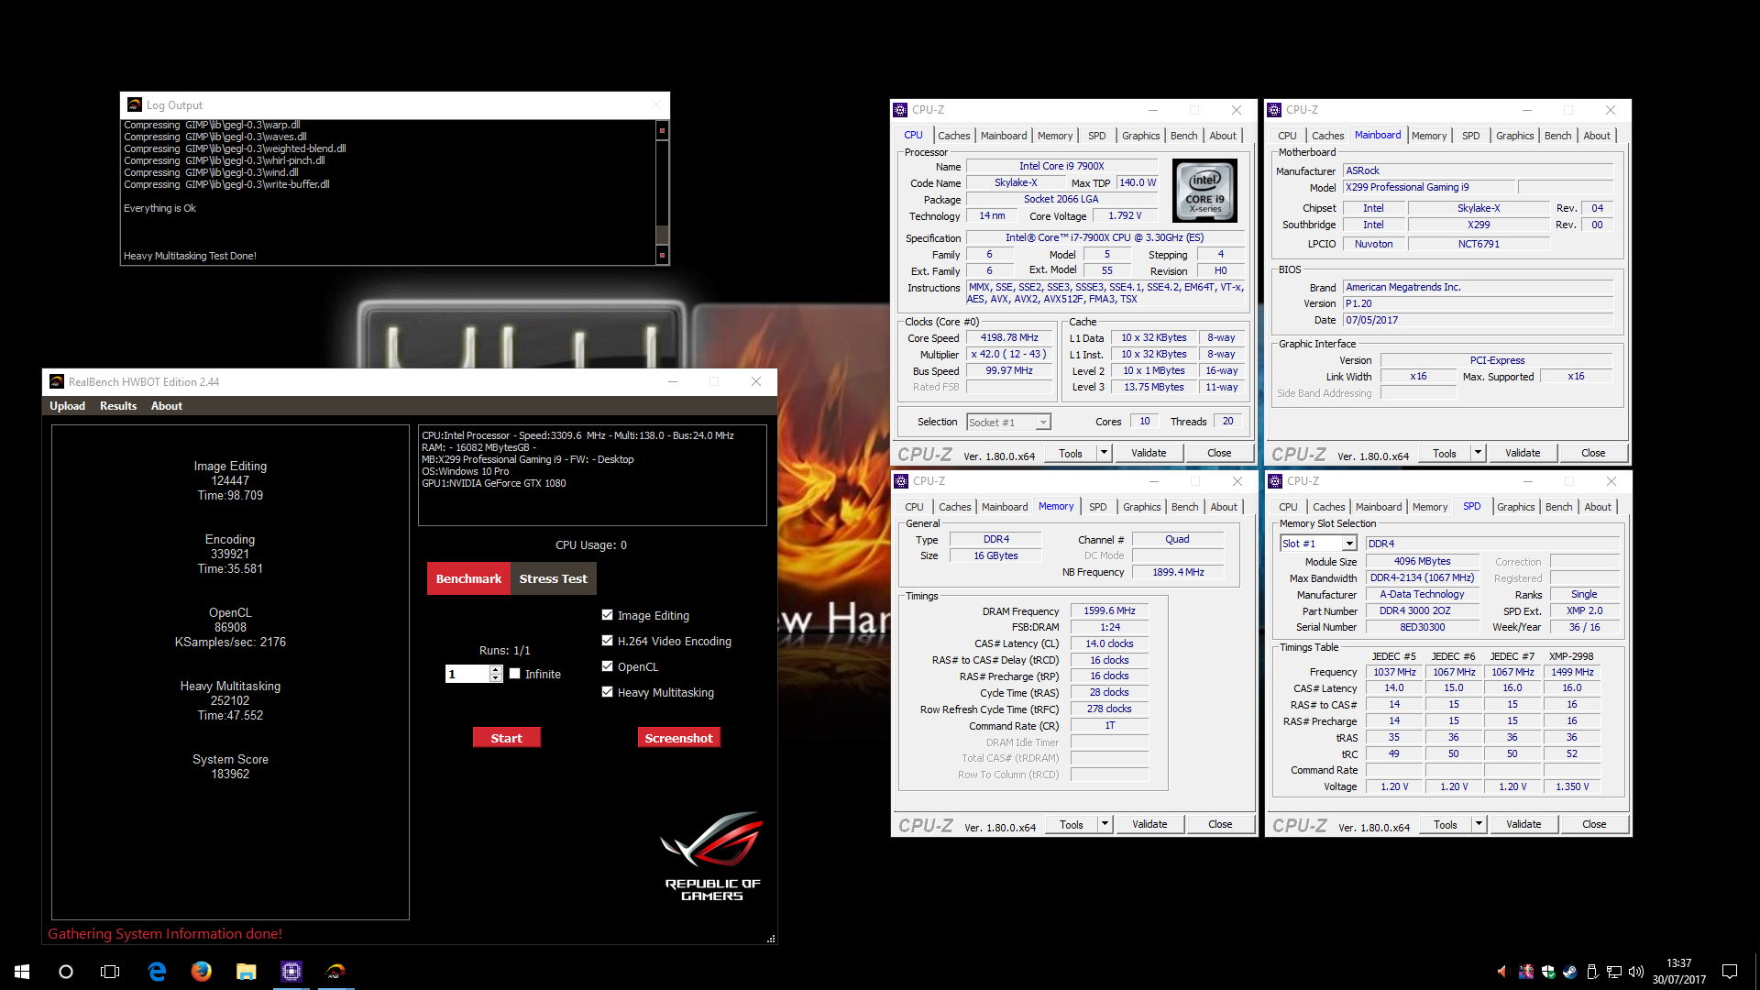
Task: Open Cortana search circle on taskbar
Action: [x=66, y=972]
